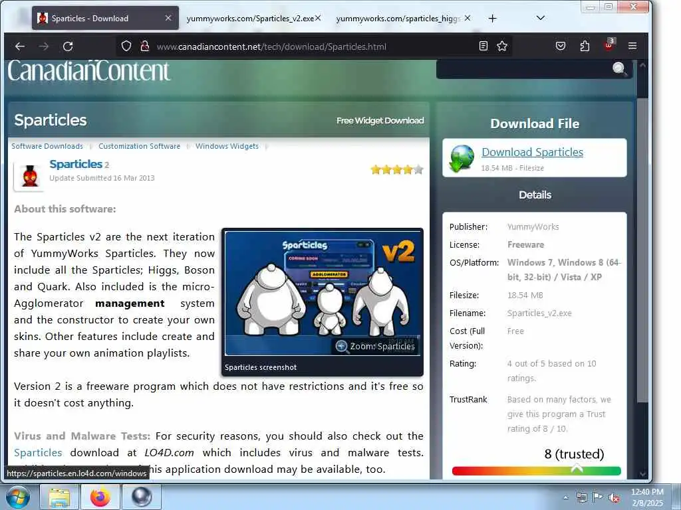Open a new tab with plus button
The image size is (681, 510).
pos(493,18)
